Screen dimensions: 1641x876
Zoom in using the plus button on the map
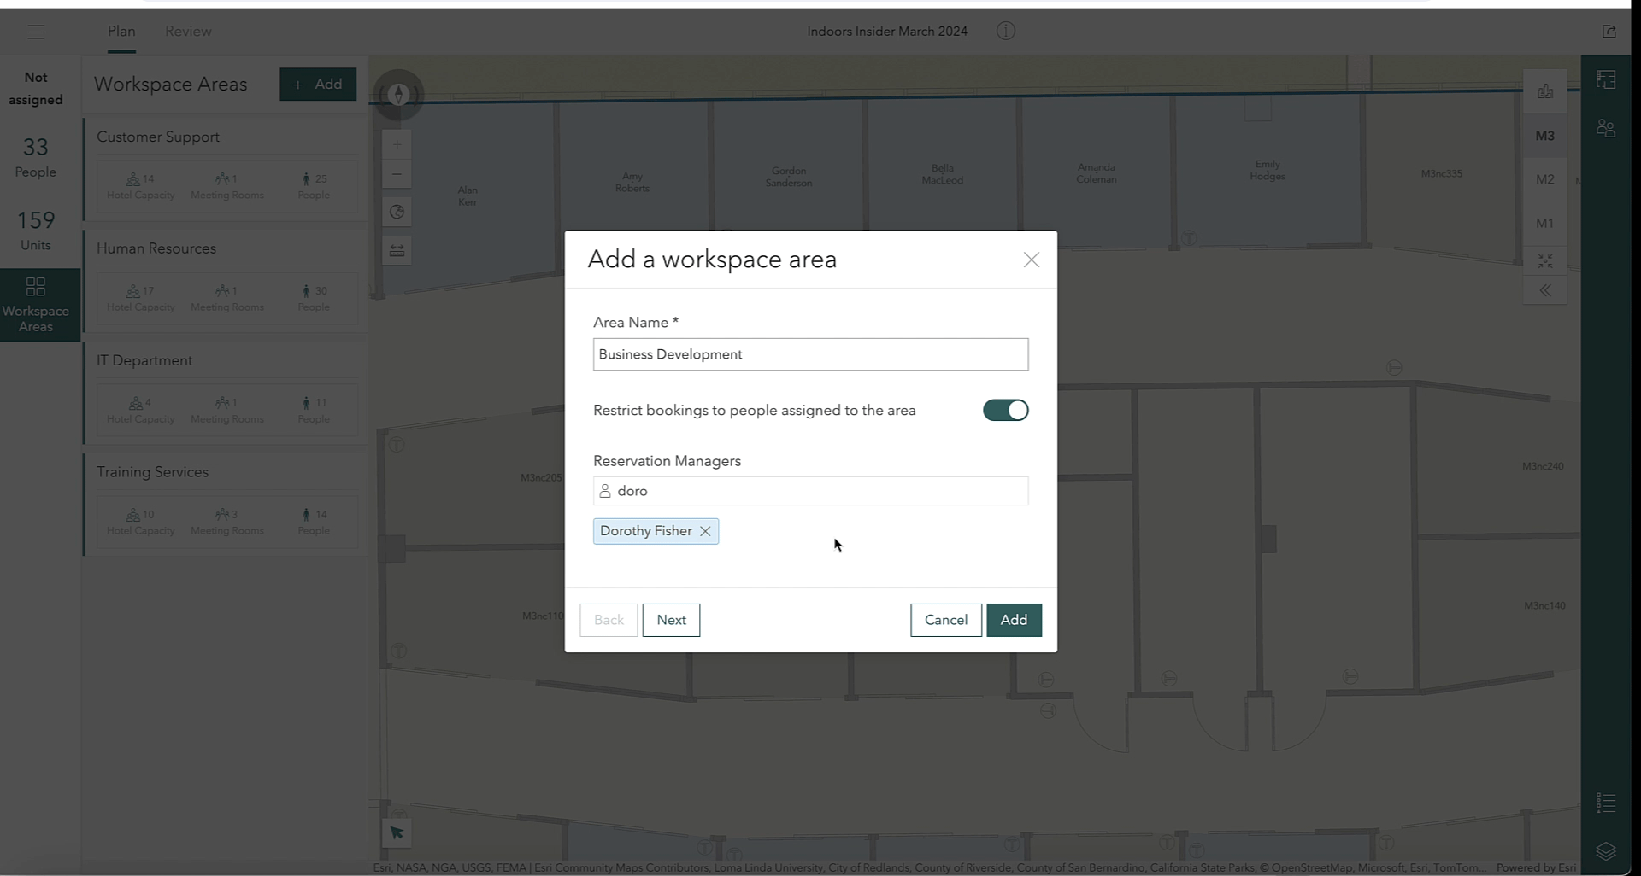[x=397, y=145]
